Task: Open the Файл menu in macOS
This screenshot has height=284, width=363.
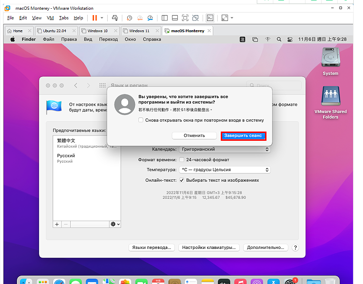Action: pos(48,39)
